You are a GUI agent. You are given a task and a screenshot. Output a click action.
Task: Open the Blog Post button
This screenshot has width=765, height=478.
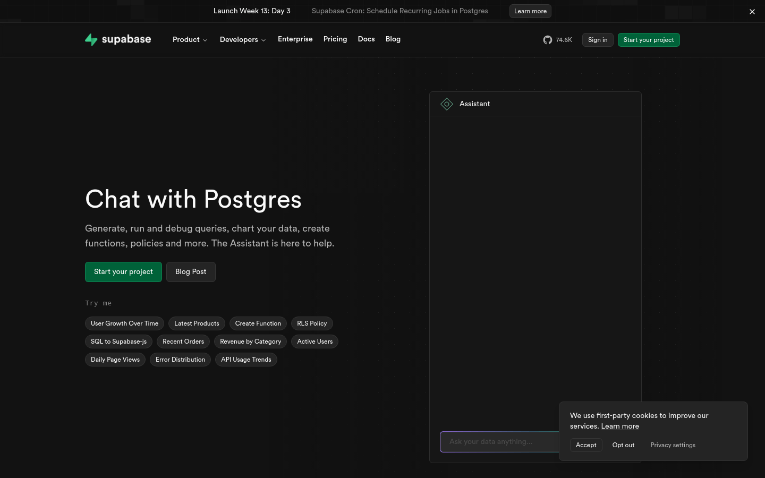[191, 272]
